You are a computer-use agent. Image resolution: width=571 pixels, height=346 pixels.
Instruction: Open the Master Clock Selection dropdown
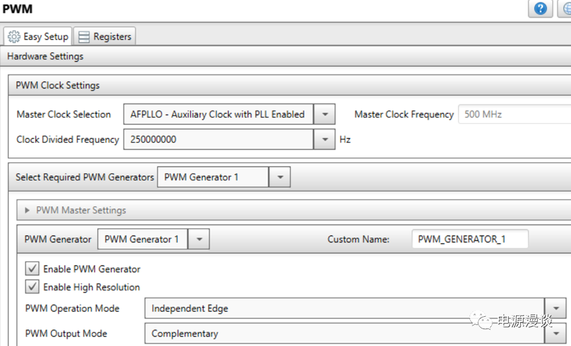point(324,115)
